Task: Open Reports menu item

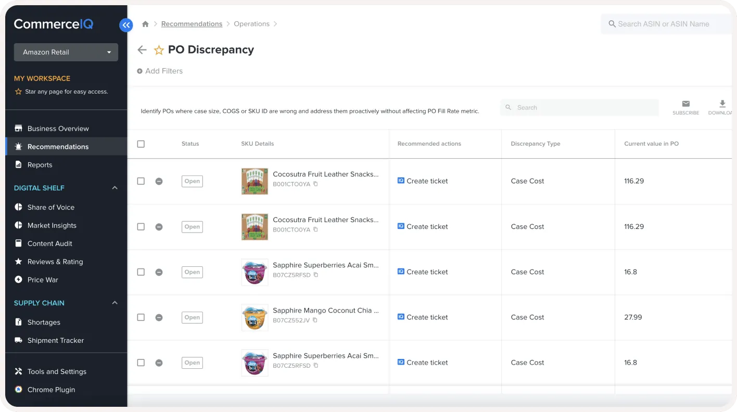Action: [x=40, y=165]
